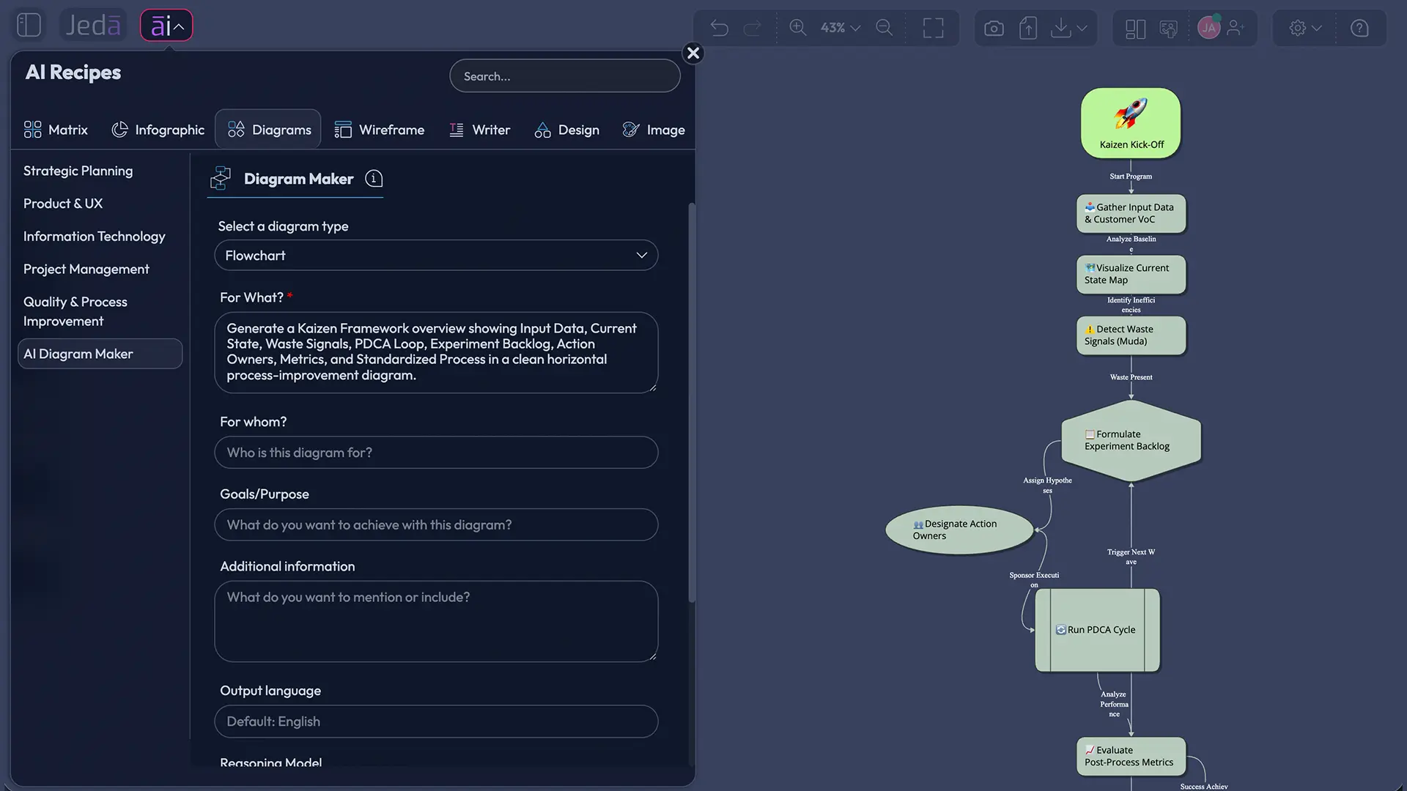Show Diagram Maker info icon
Screen dimensions: 1407x791
click(374, 179)
